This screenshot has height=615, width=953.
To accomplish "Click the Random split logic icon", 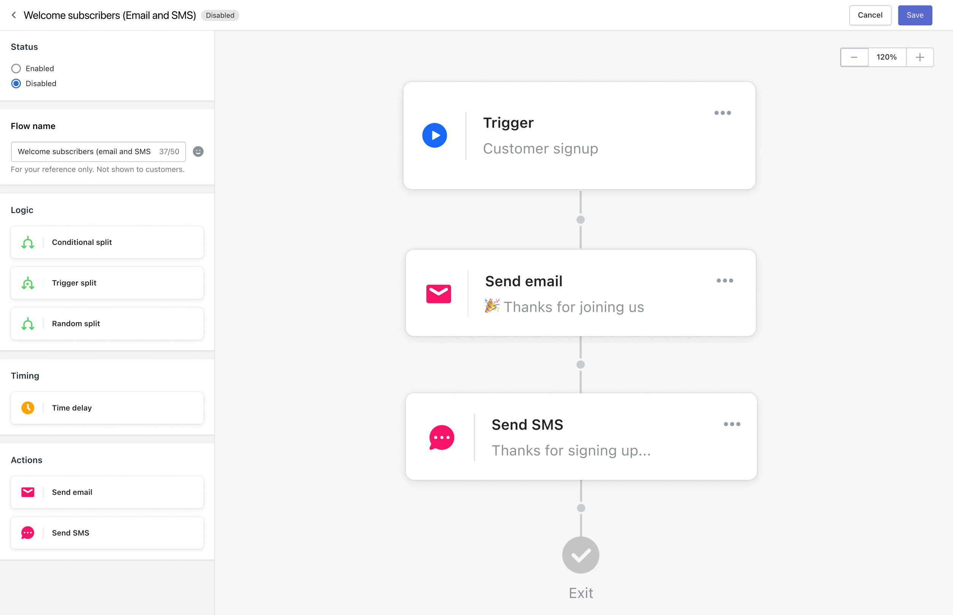I will click(x=28, y=323).
